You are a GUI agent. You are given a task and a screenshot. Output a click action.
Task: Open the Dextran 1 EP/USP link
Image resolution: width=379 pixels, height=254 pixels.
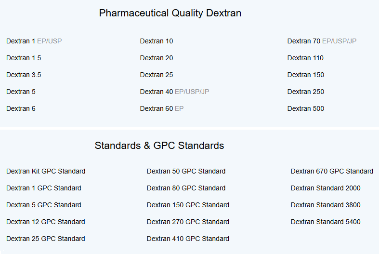point(34,41)
